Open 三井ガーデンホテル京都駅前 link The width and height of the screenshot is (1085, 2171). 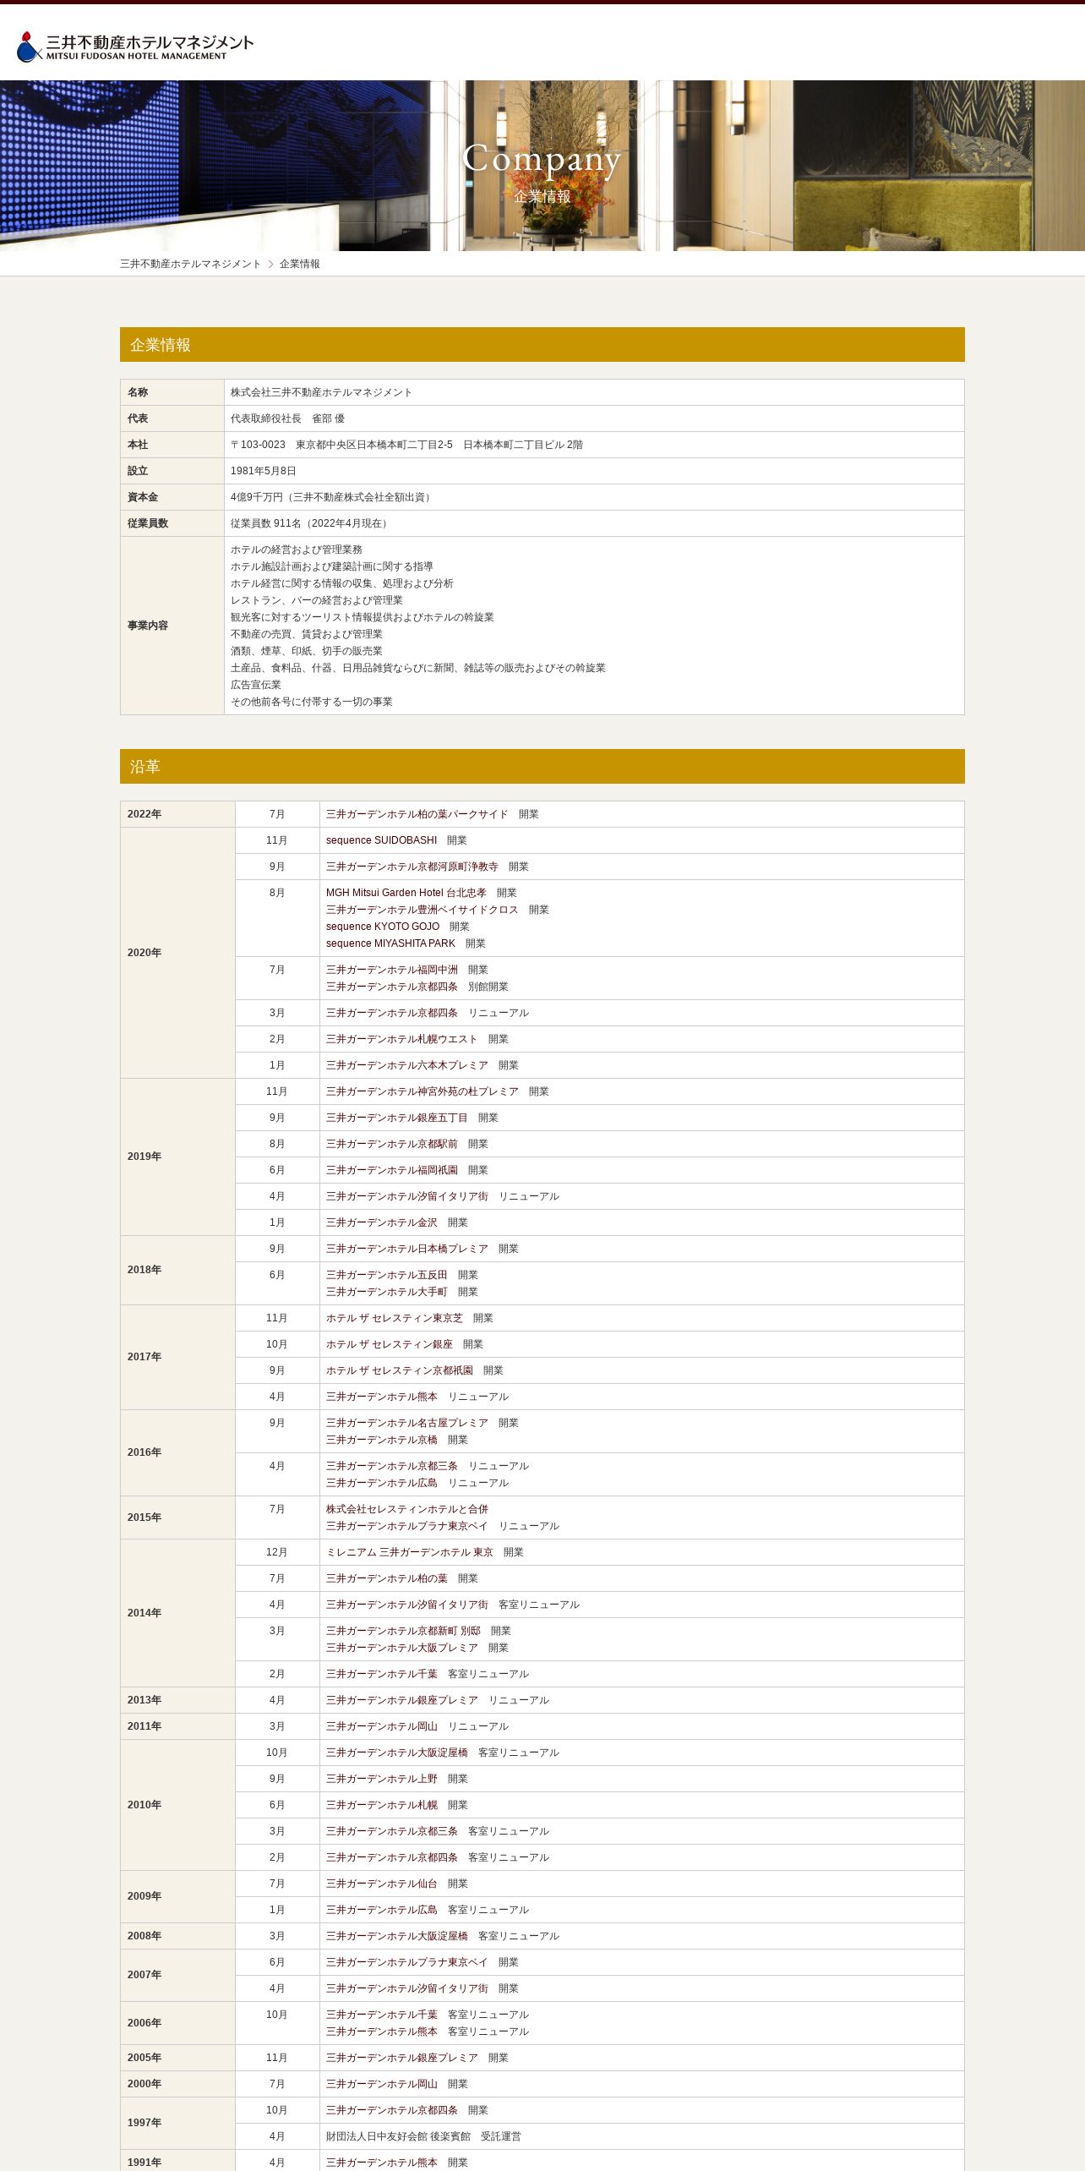pyautogui.click(x=391, y=1144)
